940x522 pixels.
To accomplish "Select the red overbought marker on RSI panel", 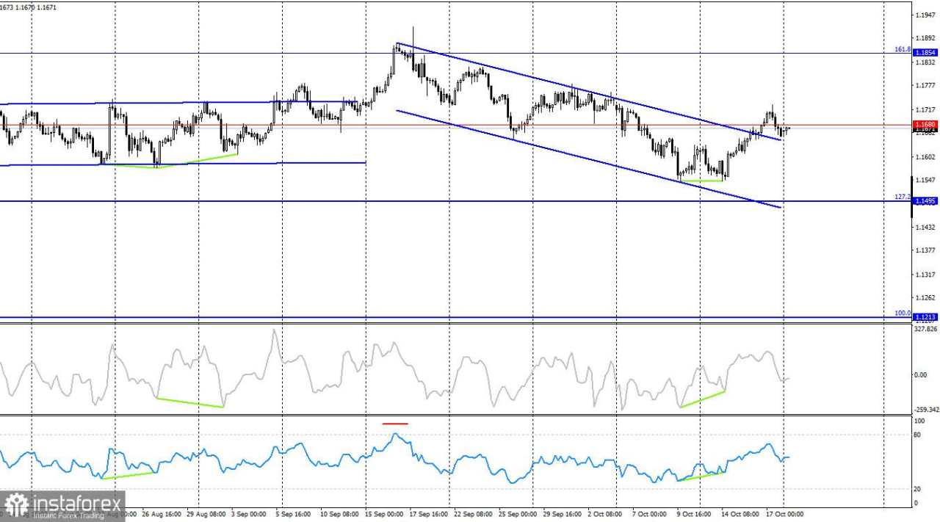I will [394, 424].
